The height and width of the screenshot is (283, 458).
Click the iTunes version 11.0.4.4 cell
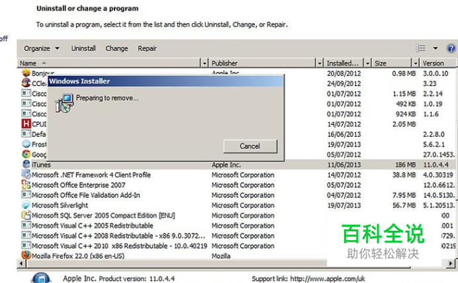[435, 165]
